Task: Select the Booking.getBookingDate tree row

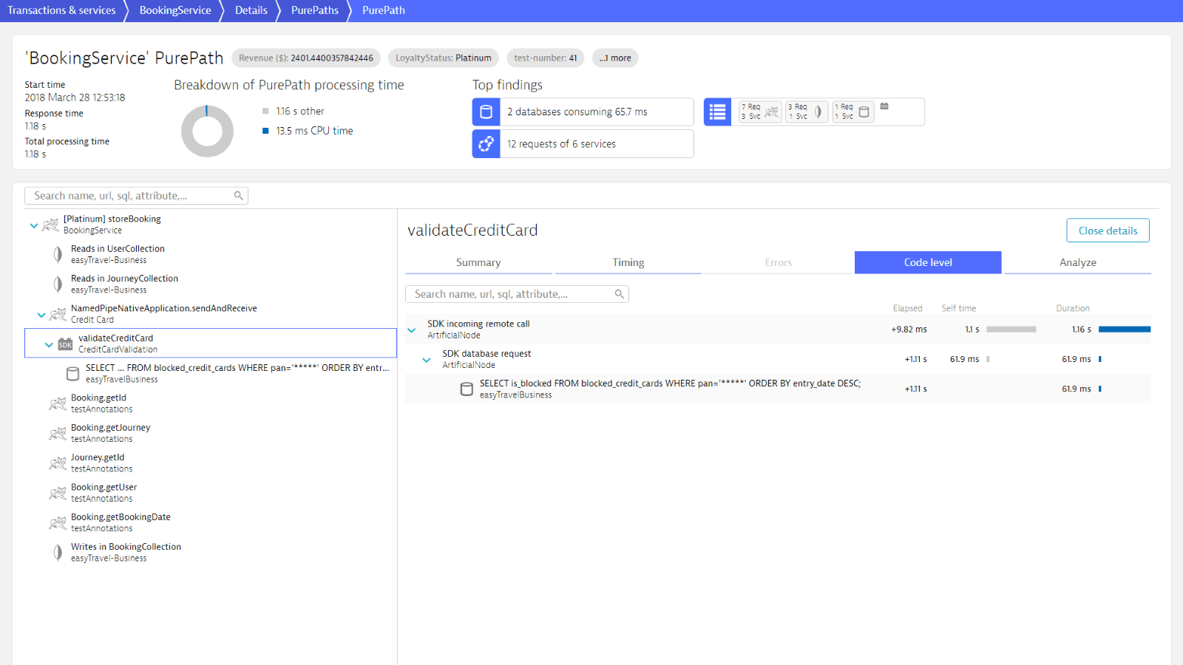Action: [211, 522]
